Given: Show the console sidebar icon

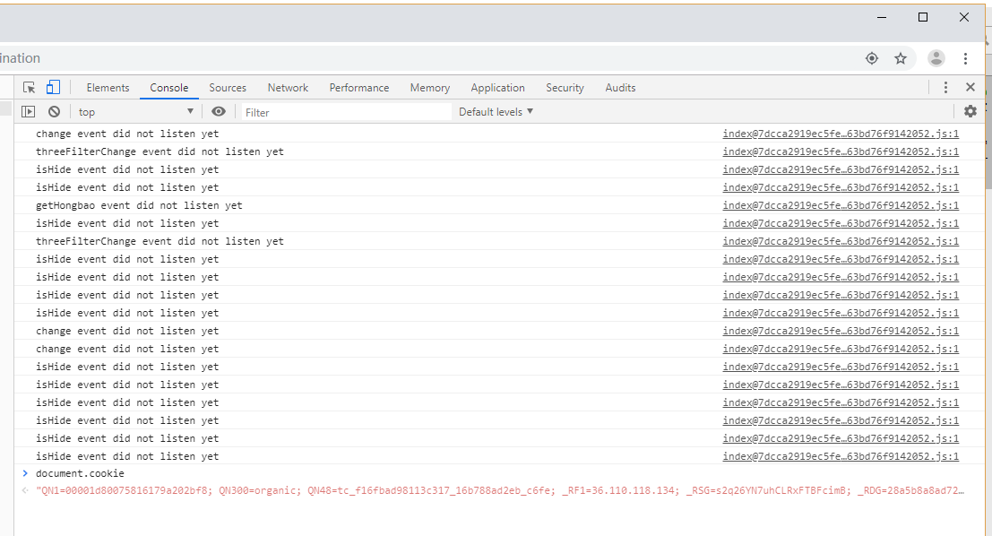Looking at the screenshot, I should point(29,111).
